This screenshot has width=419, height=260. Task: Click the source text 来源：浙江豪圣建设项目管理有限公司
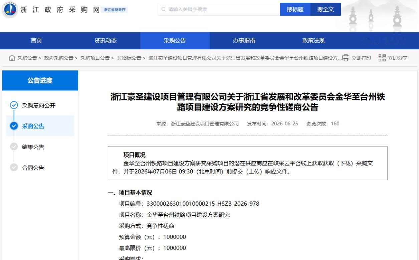tap(198, 124)
